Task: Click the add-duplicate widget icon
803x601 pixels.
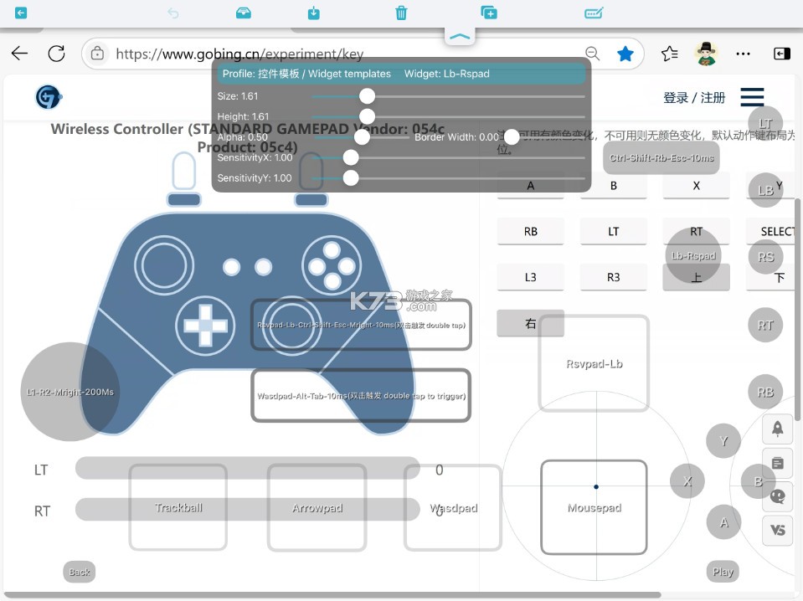Action: tap(489, 13)
